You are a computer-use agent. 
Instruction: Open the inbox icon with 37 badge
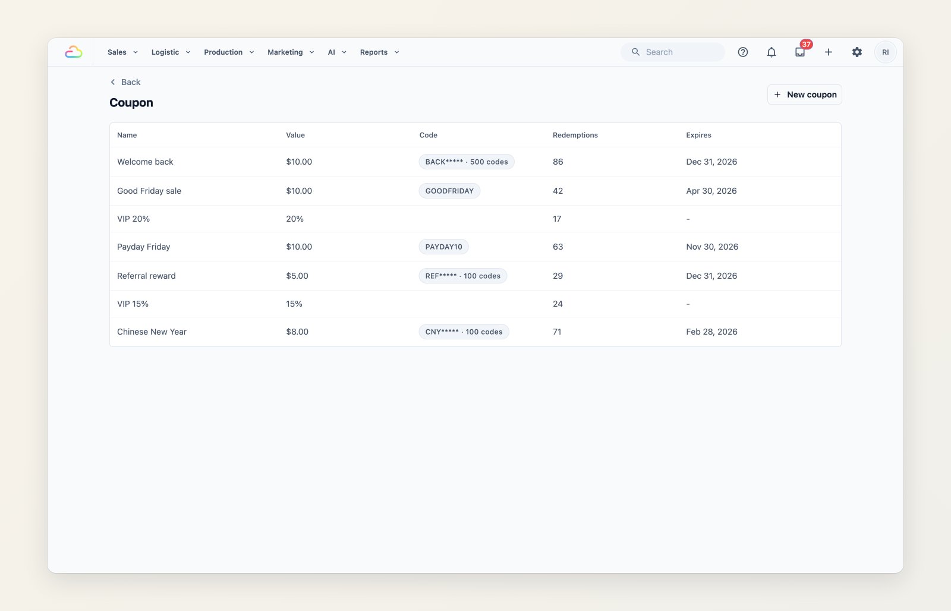(x=800, y=52)
